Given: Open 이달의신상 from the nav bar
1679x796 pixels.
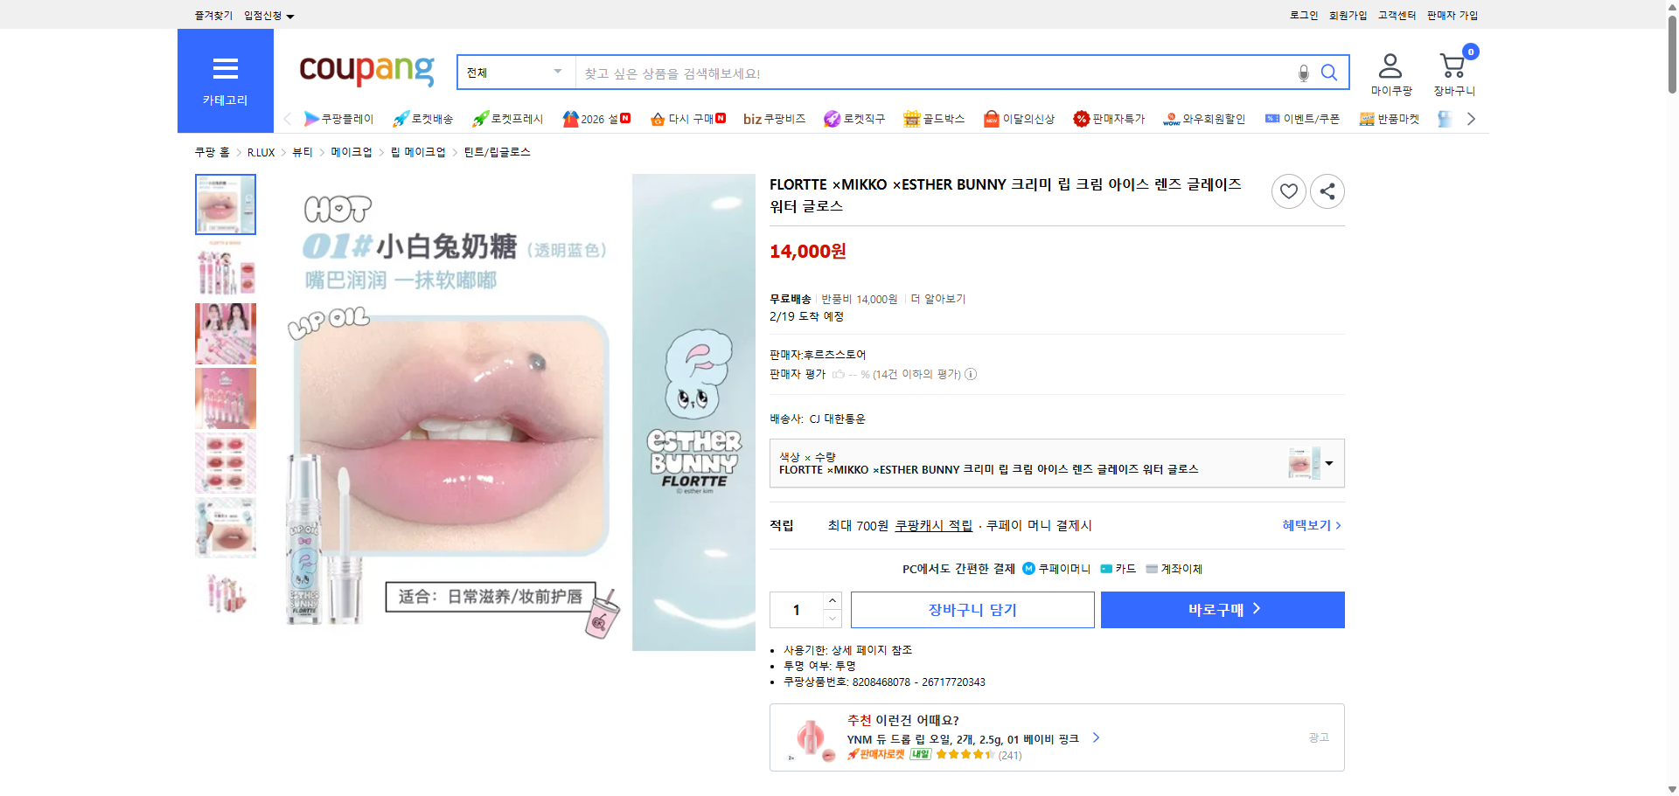Looking at the screenshot, I should tap(1019, 118).
